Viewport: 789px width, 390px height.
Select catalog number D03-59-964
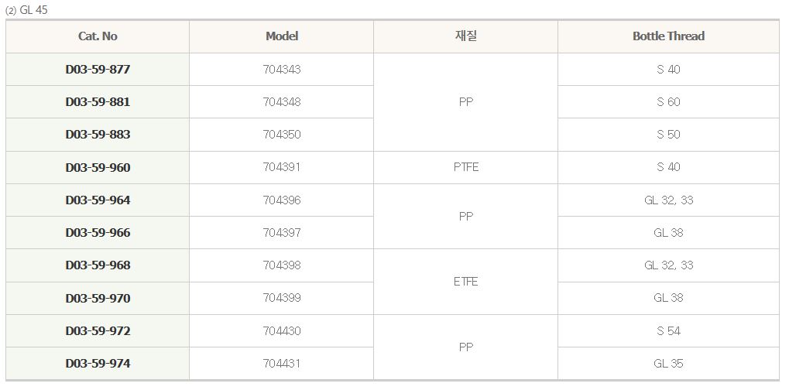coord(98,200)
